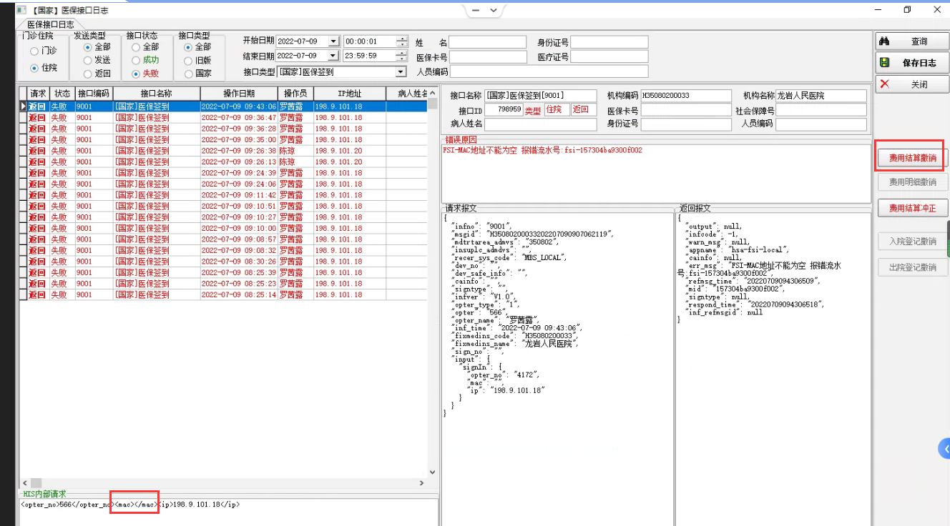Click the log table's vertical scrollbar down arrow

click(431, 472)
